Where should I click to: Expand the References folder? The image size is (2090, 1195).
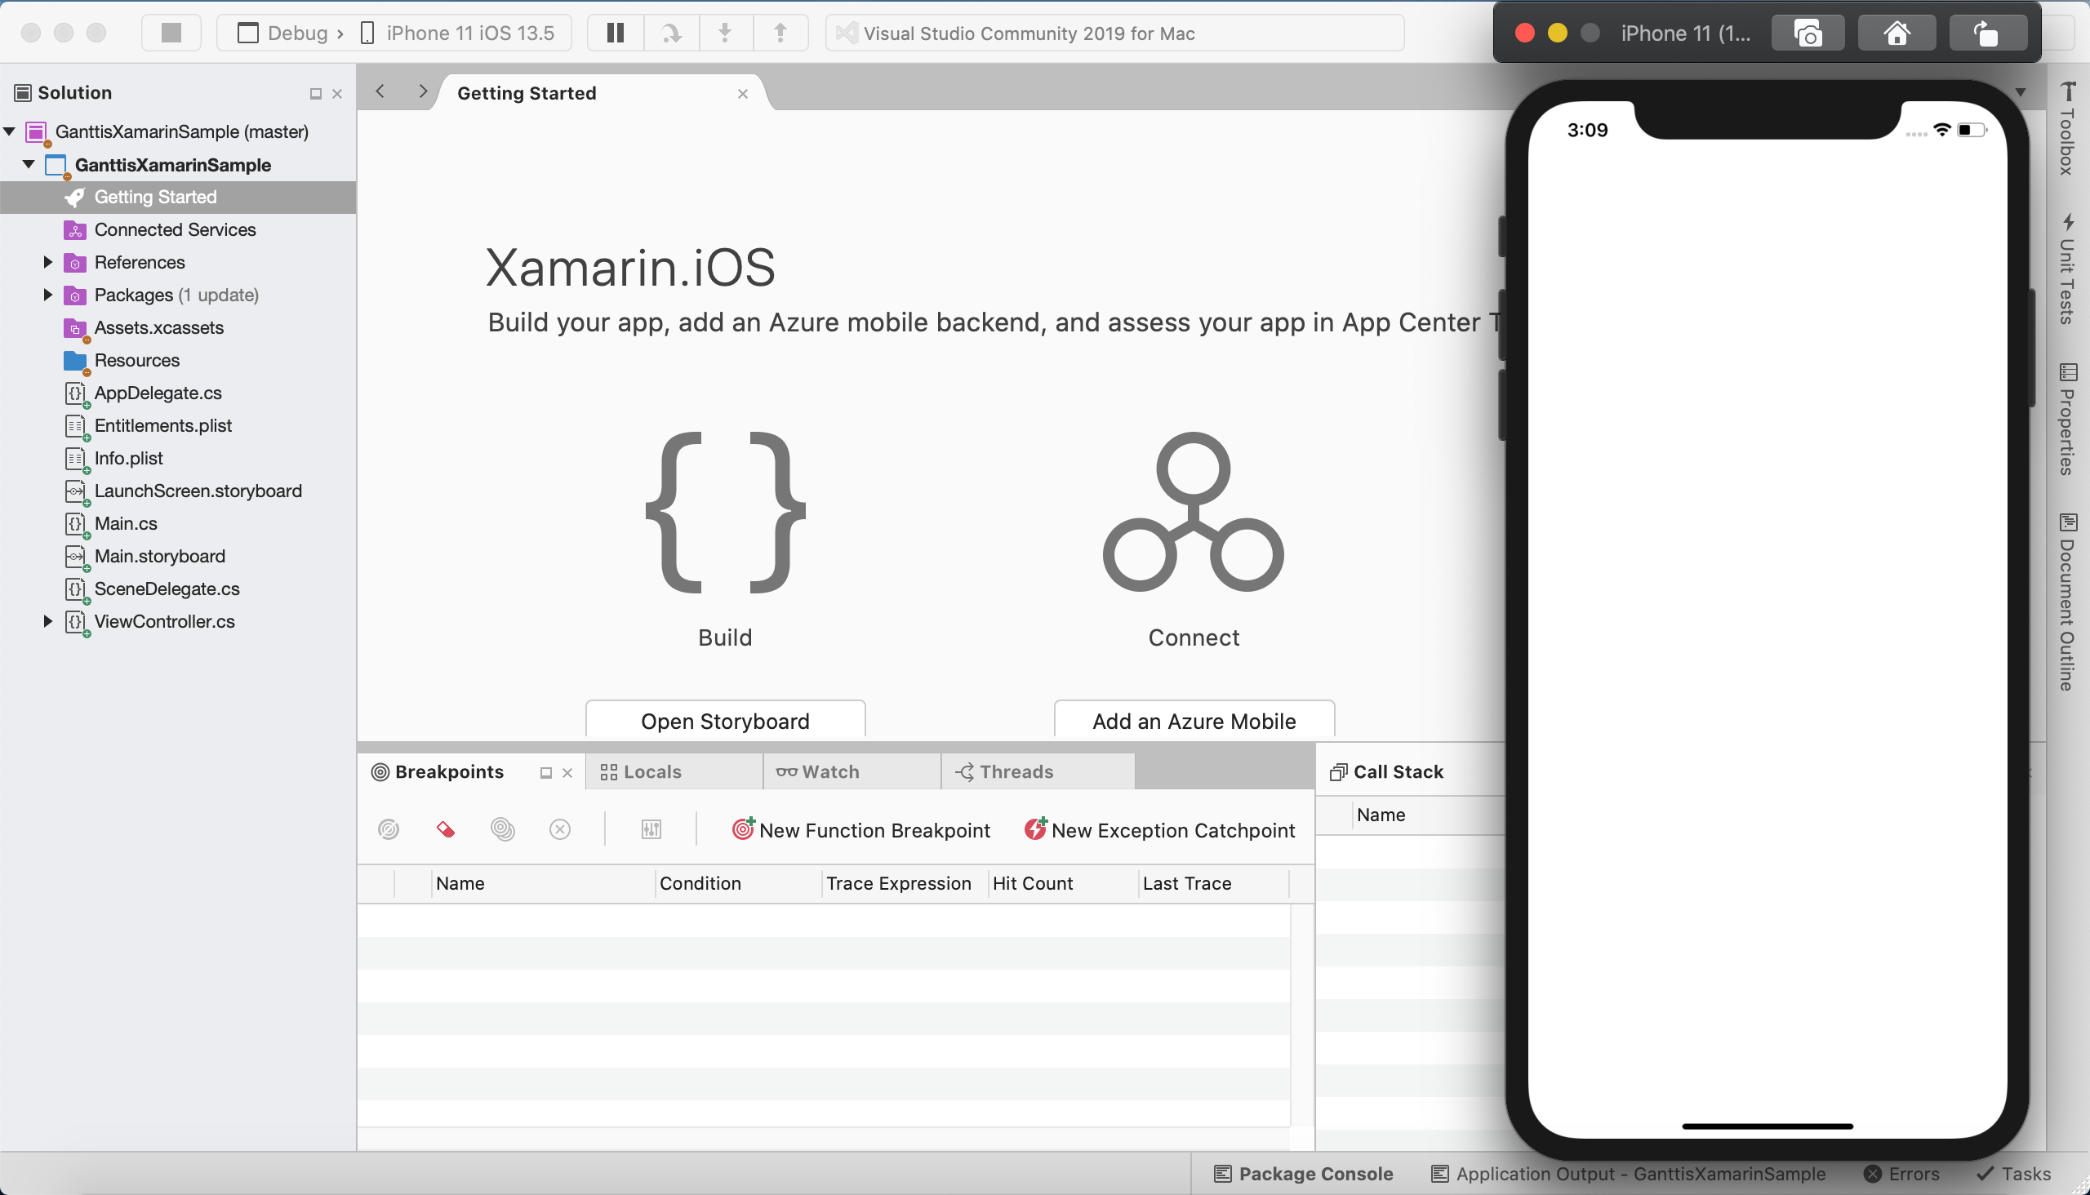pyautogui.click(x=47, y=262)
